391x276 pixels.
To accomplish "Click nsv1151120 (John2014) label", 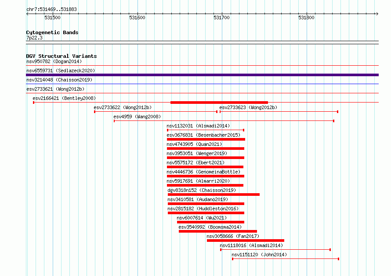I will click(259, 255).
